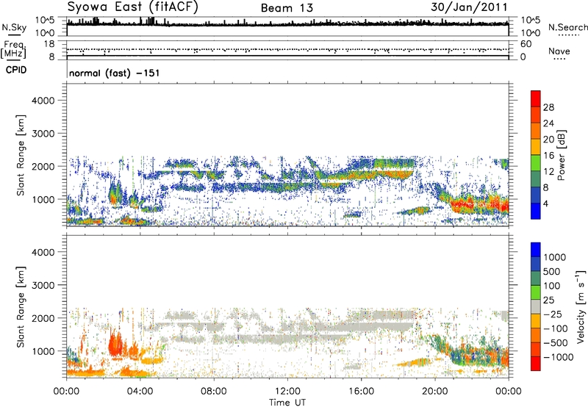This screenshot has width=588, height=407.
Task: Click the '04:00' time axis label
Action: click(140, 392)
